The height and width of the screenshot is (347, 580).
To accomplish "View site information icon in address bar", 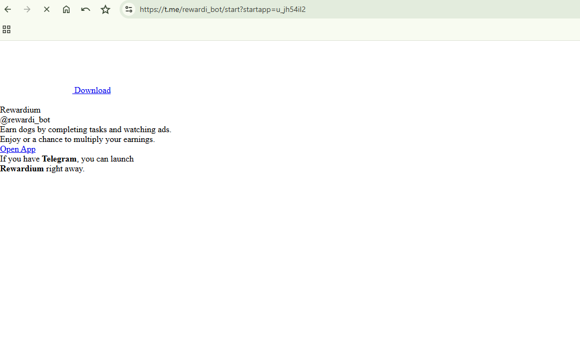I will pyautogui.click(x=129, y=9).
